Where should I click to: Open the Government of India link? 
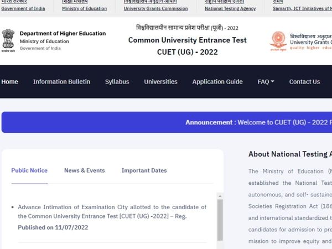[23, 9]
